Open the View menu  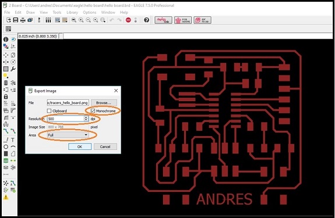[x=44, y=12]
